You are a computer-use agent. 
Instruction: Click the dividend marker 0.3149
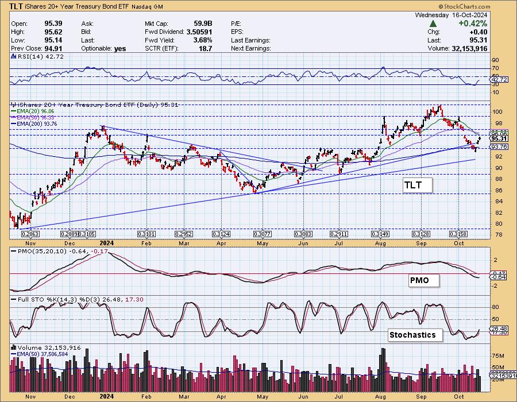point(380,234)
